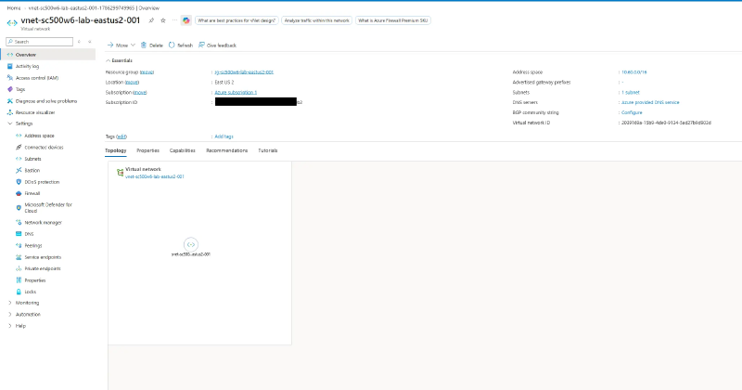742x390 pixels.
Task: Open Peerings
Action: (x=33, y=245)
